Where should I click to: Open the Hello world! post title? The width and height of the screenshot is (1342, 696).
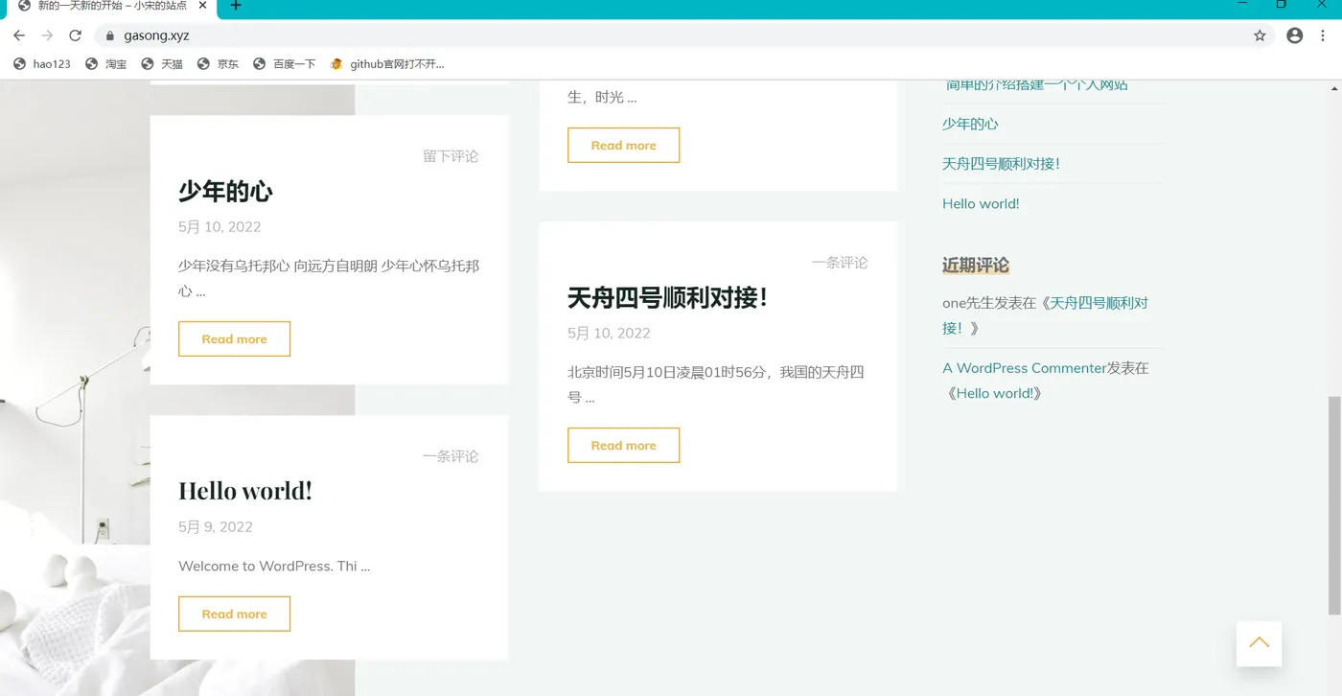[x=245, y=491]
